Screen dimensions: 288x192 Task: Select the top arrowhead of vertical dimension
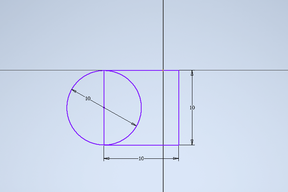tap(192, 73)
